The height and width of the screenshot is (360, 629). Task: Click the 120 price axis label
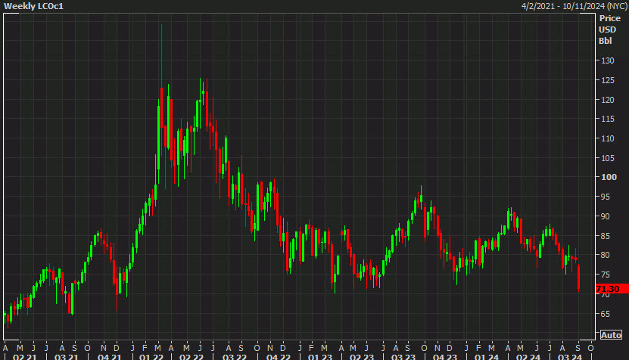click(x=608, y=100)
